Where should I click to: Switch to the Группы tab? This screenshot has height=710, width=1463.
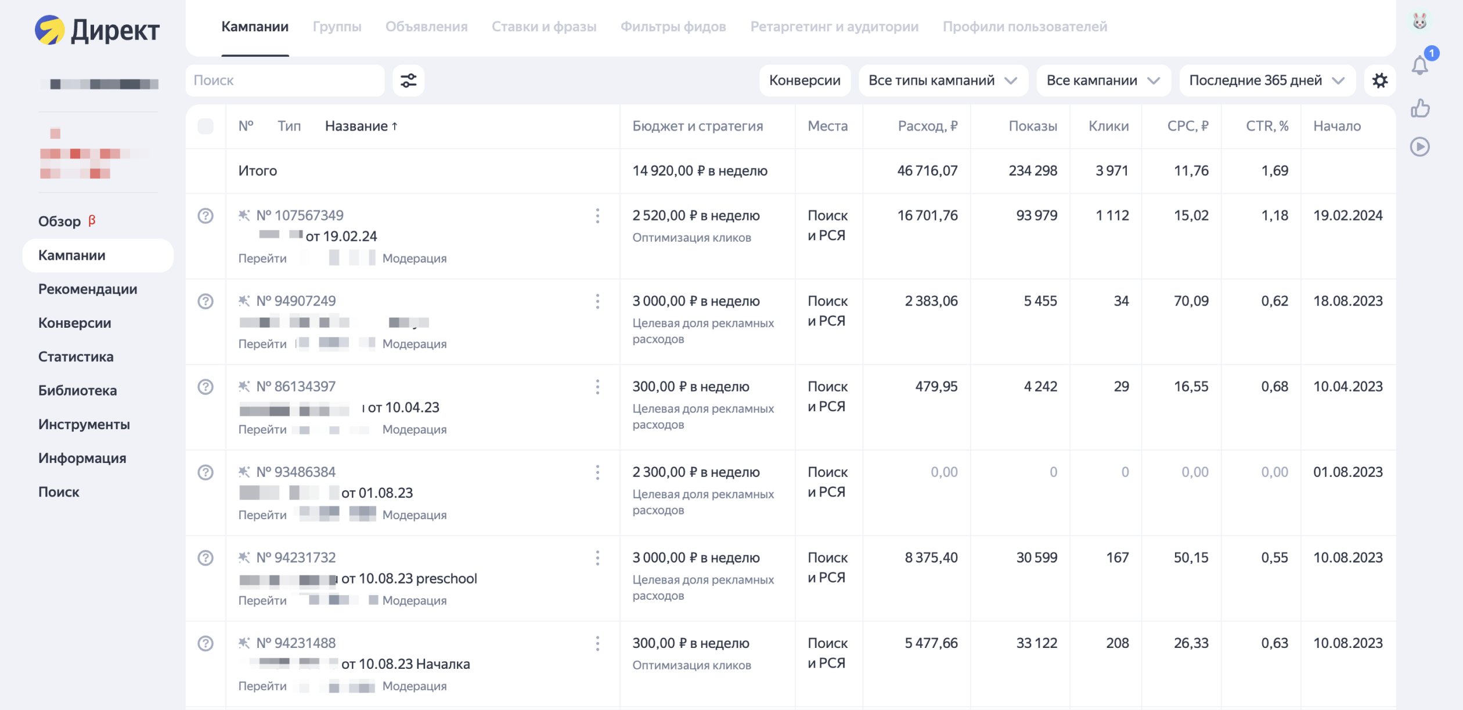click(337, 27)
